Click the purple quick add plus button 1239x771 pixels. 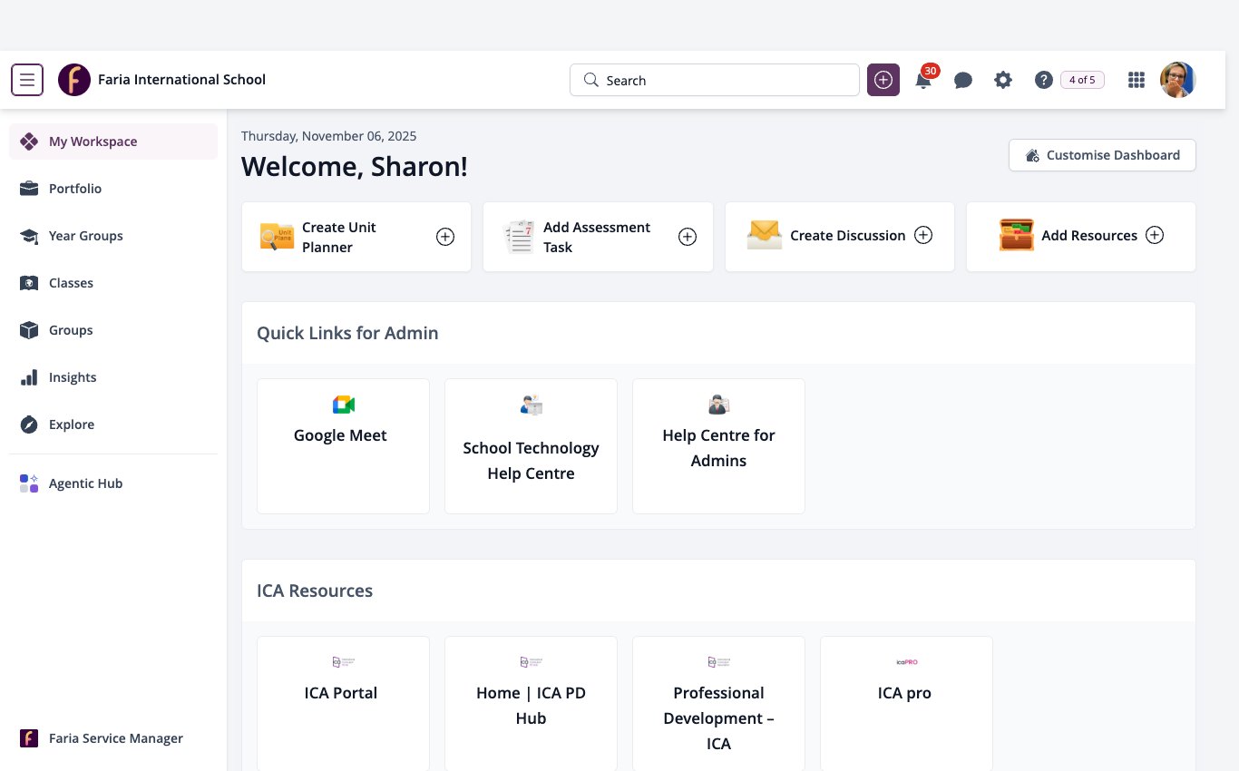pyautogui.click(x=883, y=80)
